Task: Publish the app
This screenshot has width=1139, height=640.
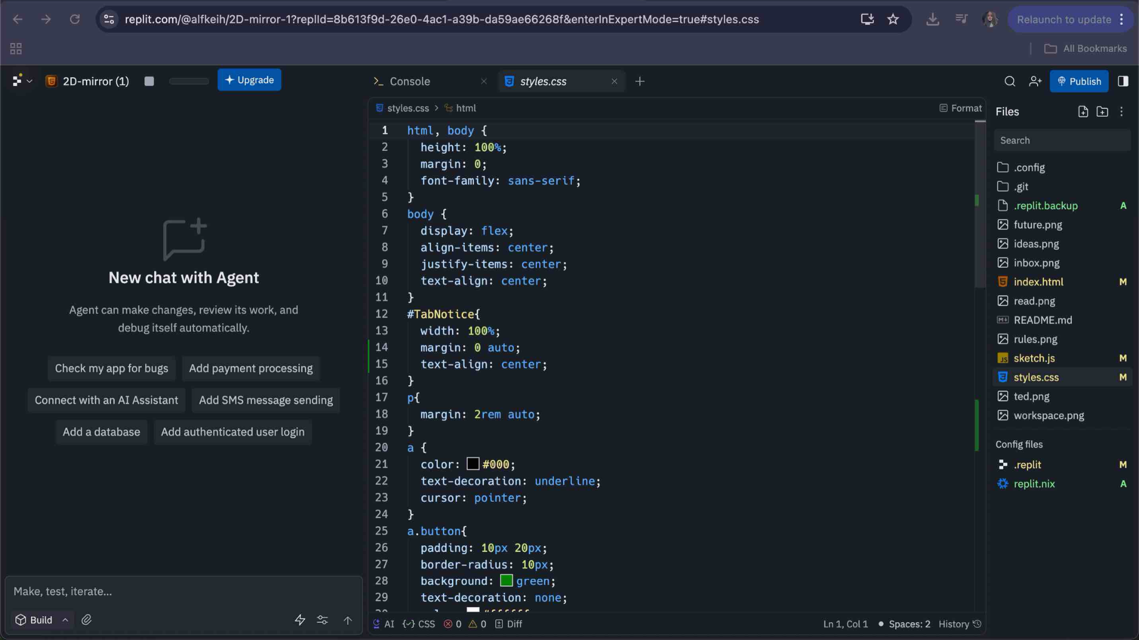Action: tap(1079, 81)
